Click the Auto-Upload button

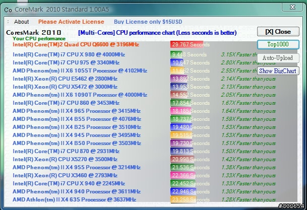[x=278, y=58]
